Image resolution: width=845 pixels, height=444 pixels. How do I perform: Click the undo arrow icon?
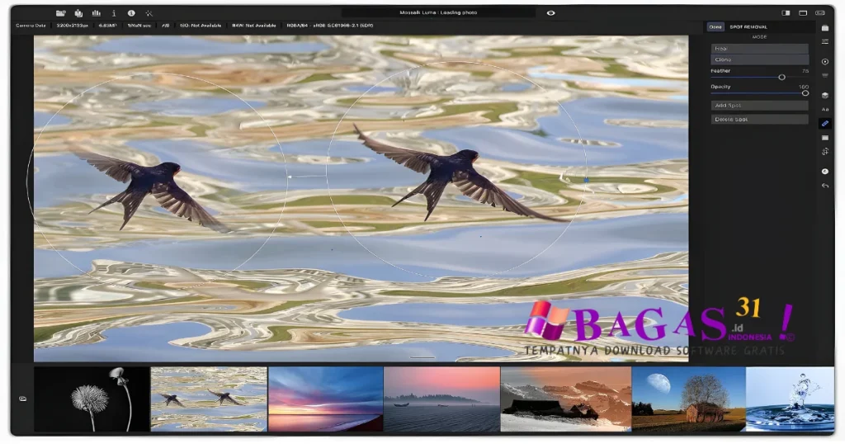[825, 186]
